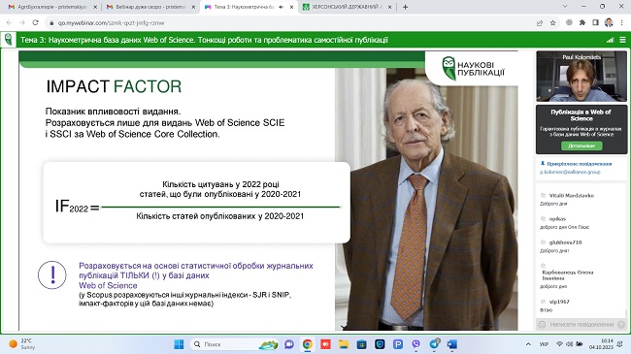Click the IMPACT FACTOR slide heading
631x354 pixels.
pos(114,86)
